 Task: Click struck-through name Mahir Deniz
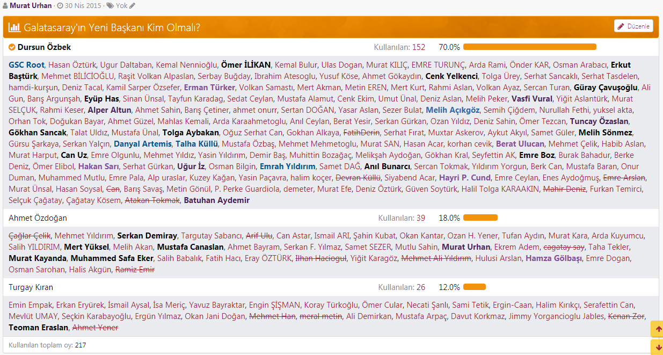click(564, 189)
